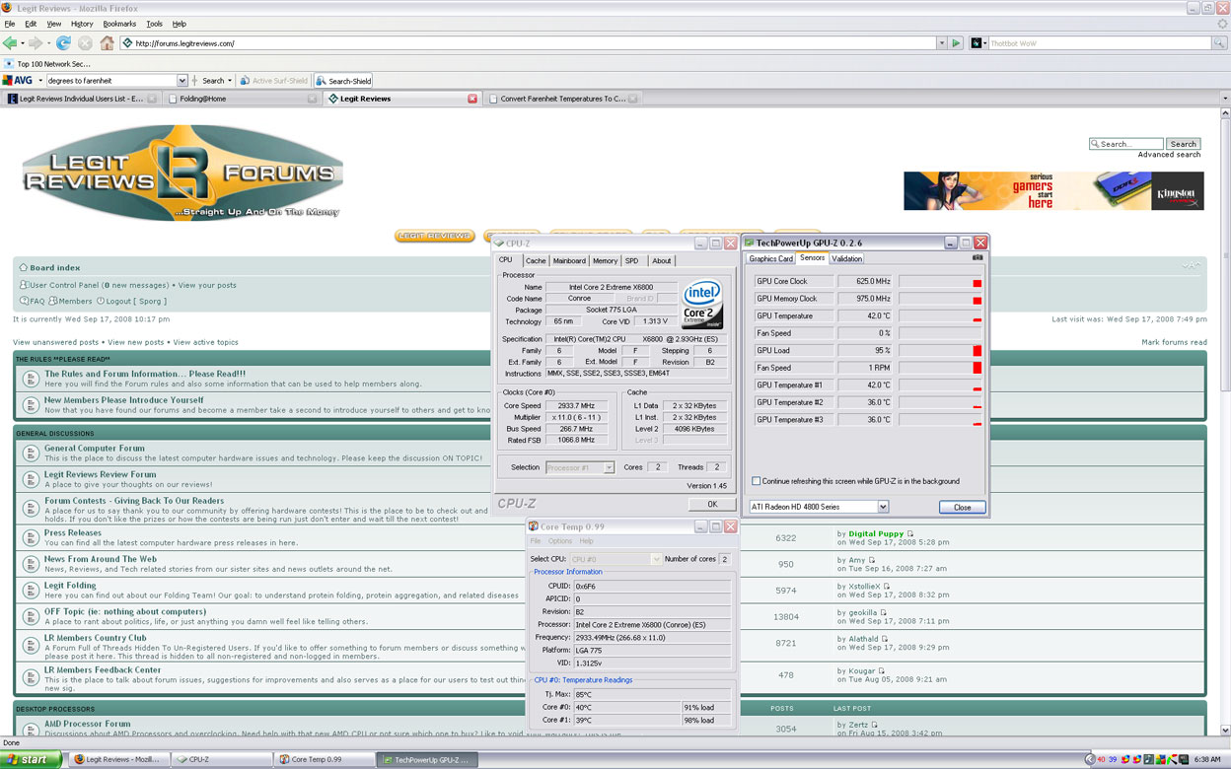Click the GPU Temperature sensor graph
Screen dimensions: 1231x769
pyautogui.click(x=941, y=315)
